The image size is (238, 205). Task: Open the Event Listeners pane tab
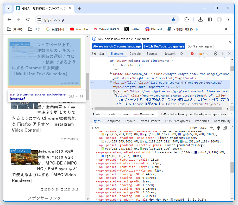click(x=150, y=121)
